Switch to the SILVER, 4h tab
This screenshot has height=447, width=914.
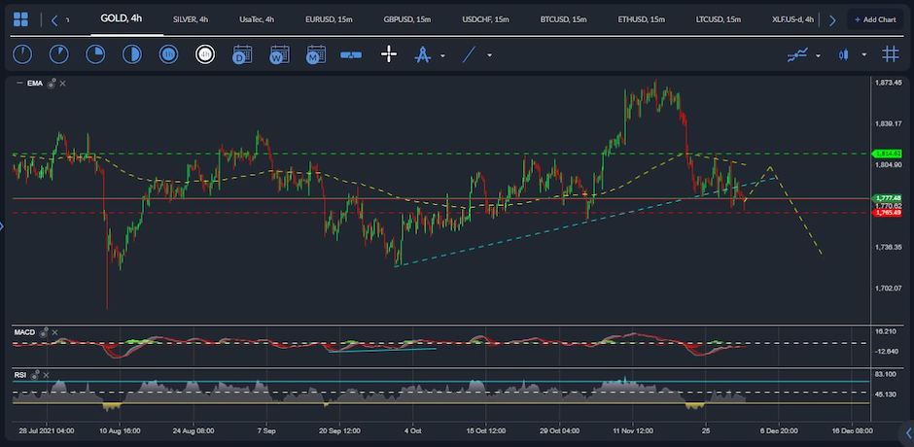(x=190, y=19)
